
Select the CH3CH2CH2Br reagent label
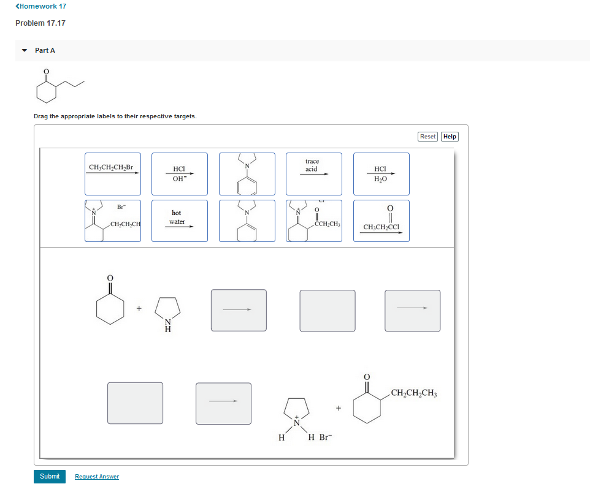pyautogui.click(x=112, y=173)
